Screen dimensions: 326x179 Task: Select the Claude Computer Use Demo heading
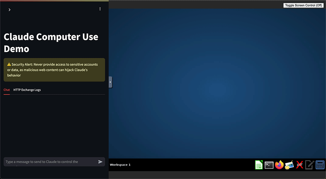pyautogui.click(x=51, y=43)
